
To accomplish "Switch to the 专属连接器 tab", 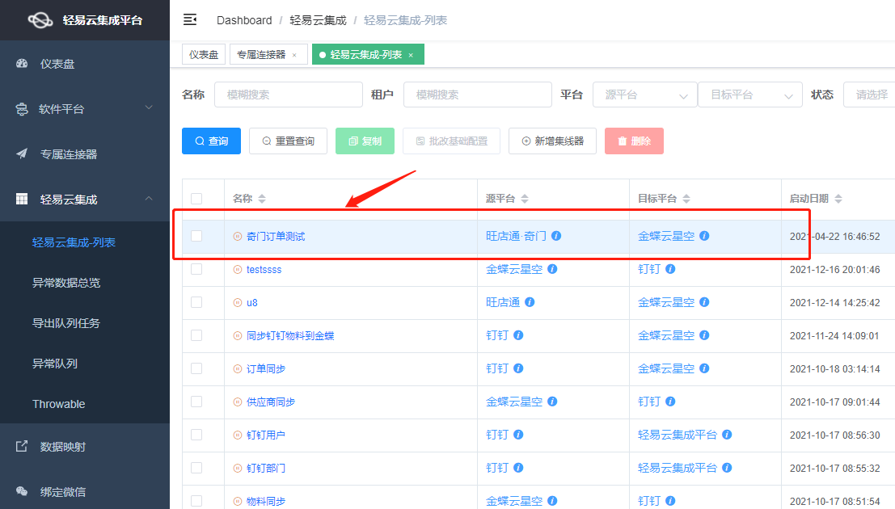I will 269,55.
